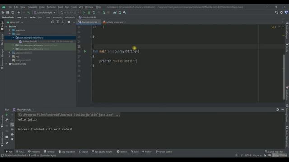The height and width of the screenshot is (162, 289).
Task: Expand the manifests folder
Action: [x=10, y=30]
